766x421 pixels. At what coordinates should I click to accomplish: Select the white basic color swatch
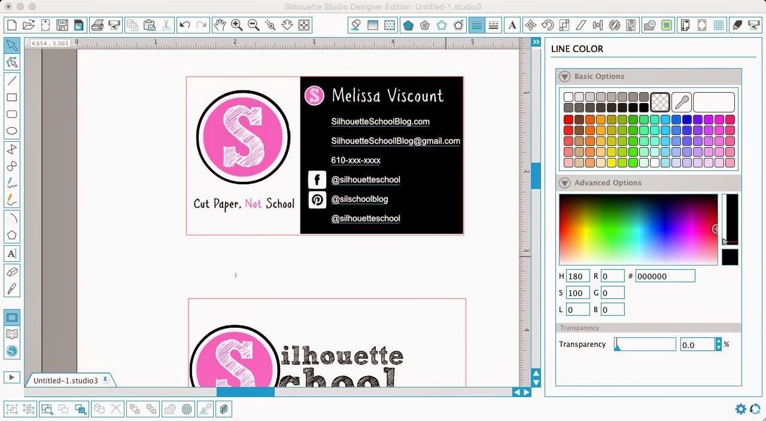coord(569,97)
